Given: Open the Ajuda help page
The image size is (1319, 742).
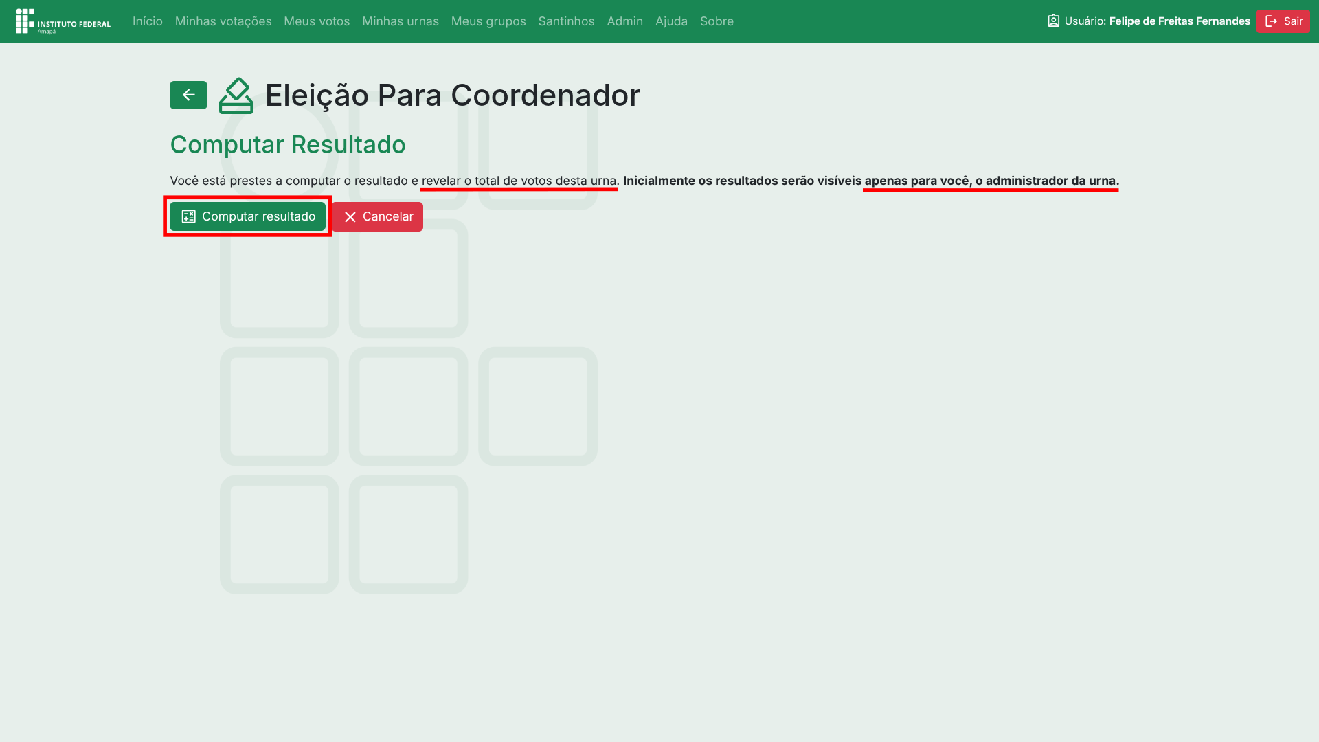Looking at the screenshot, I should pos(671,21).
